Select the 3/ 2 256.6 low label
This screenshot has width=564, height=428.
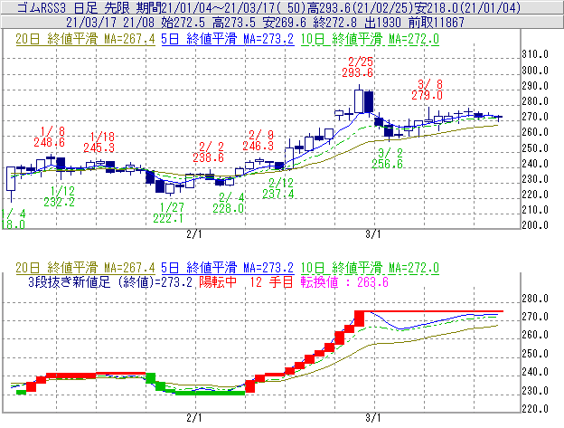click(x=388, y=158)
